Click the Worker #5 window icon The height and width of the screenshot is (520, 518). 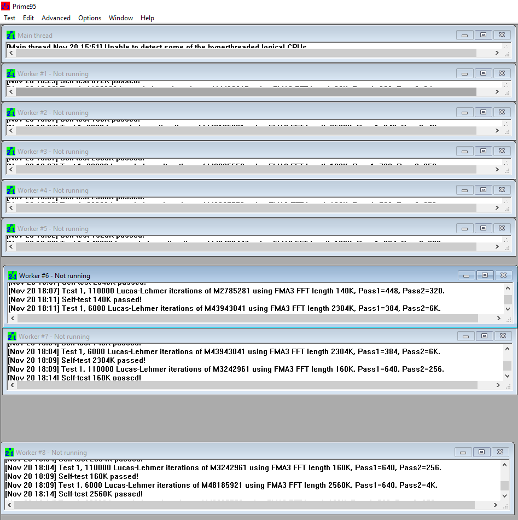[x=10, y=228]
